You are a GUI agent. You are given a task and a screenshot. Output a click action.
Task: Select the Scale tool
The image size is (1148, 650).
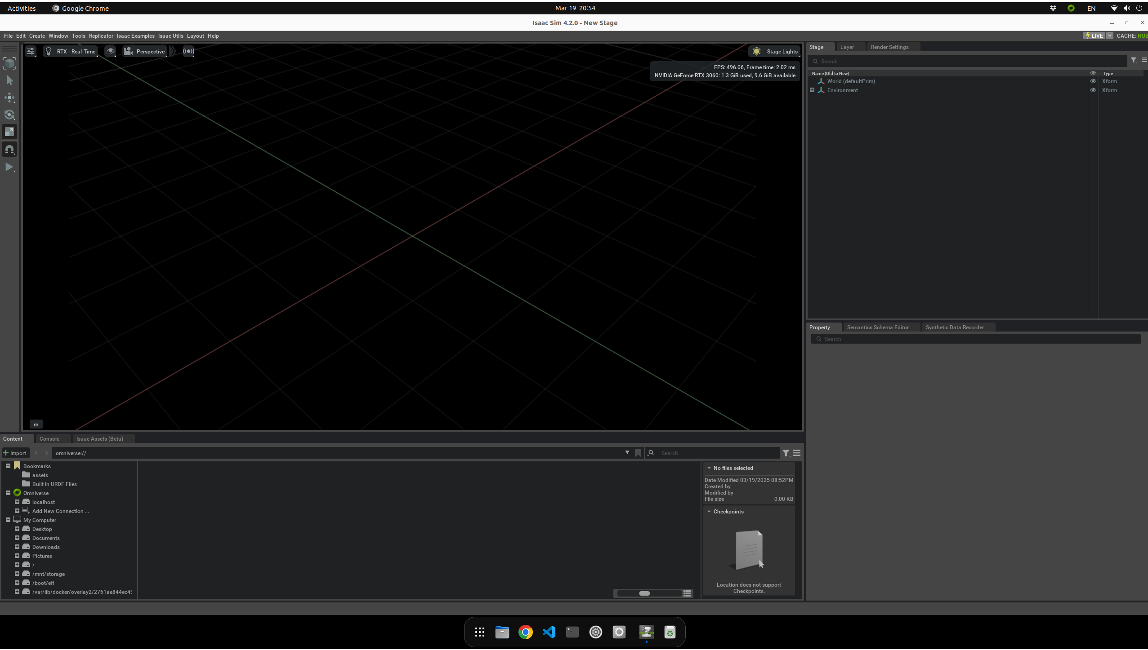[9, 132]
